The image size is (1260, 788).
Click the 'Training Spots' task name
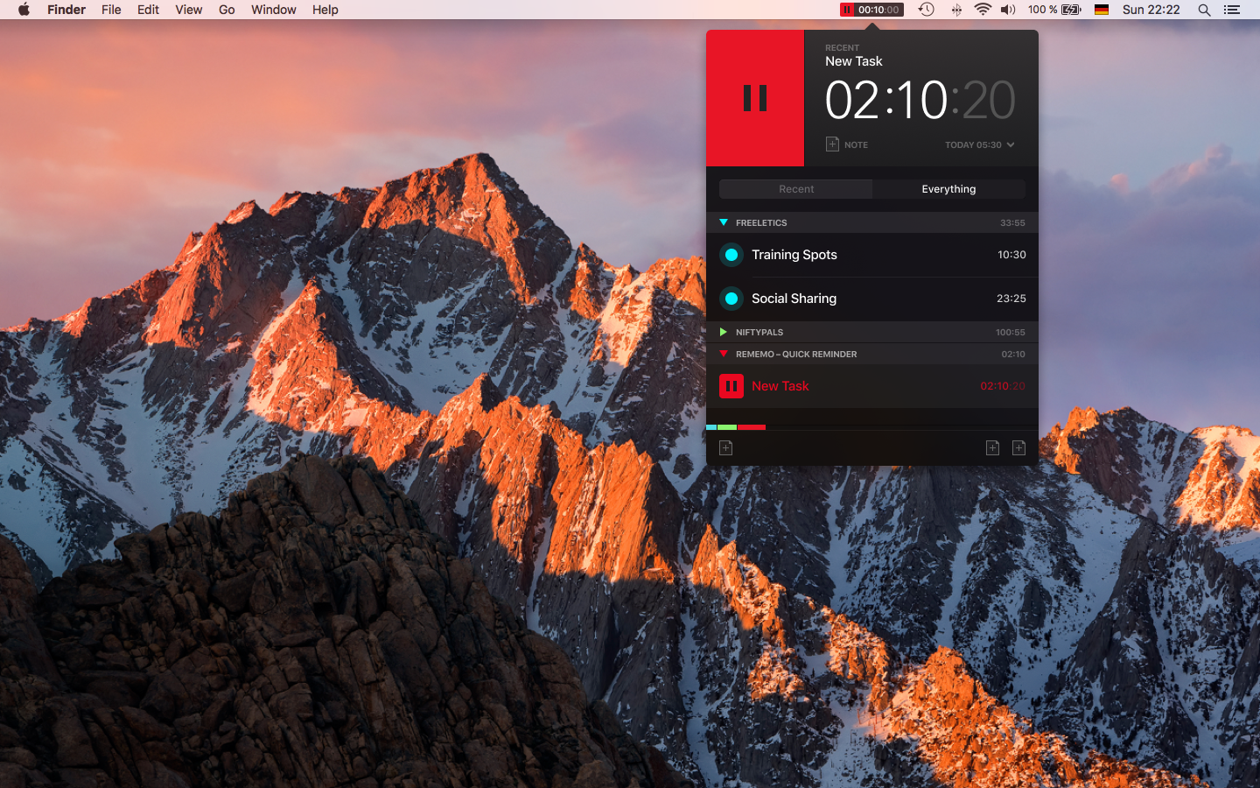click(x=794, y=255)
